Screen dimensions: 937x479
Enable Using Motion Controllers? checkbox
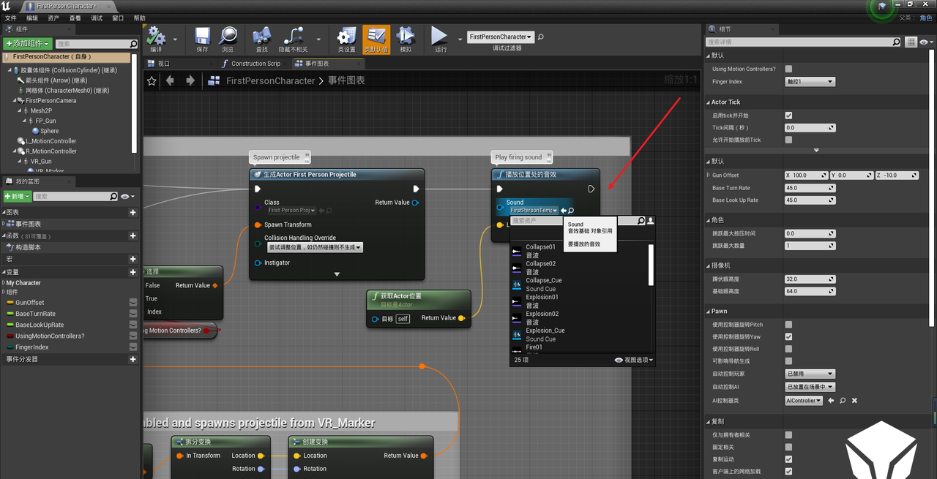(x=788, y=69)
